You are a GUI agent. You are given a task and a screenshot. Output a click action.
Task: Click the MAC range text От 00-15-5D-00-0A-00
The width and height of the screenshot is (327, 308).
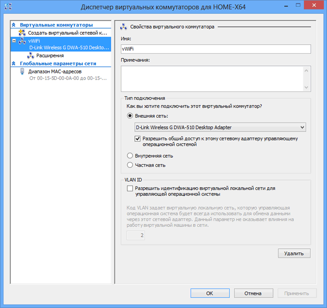click(68, 78)
